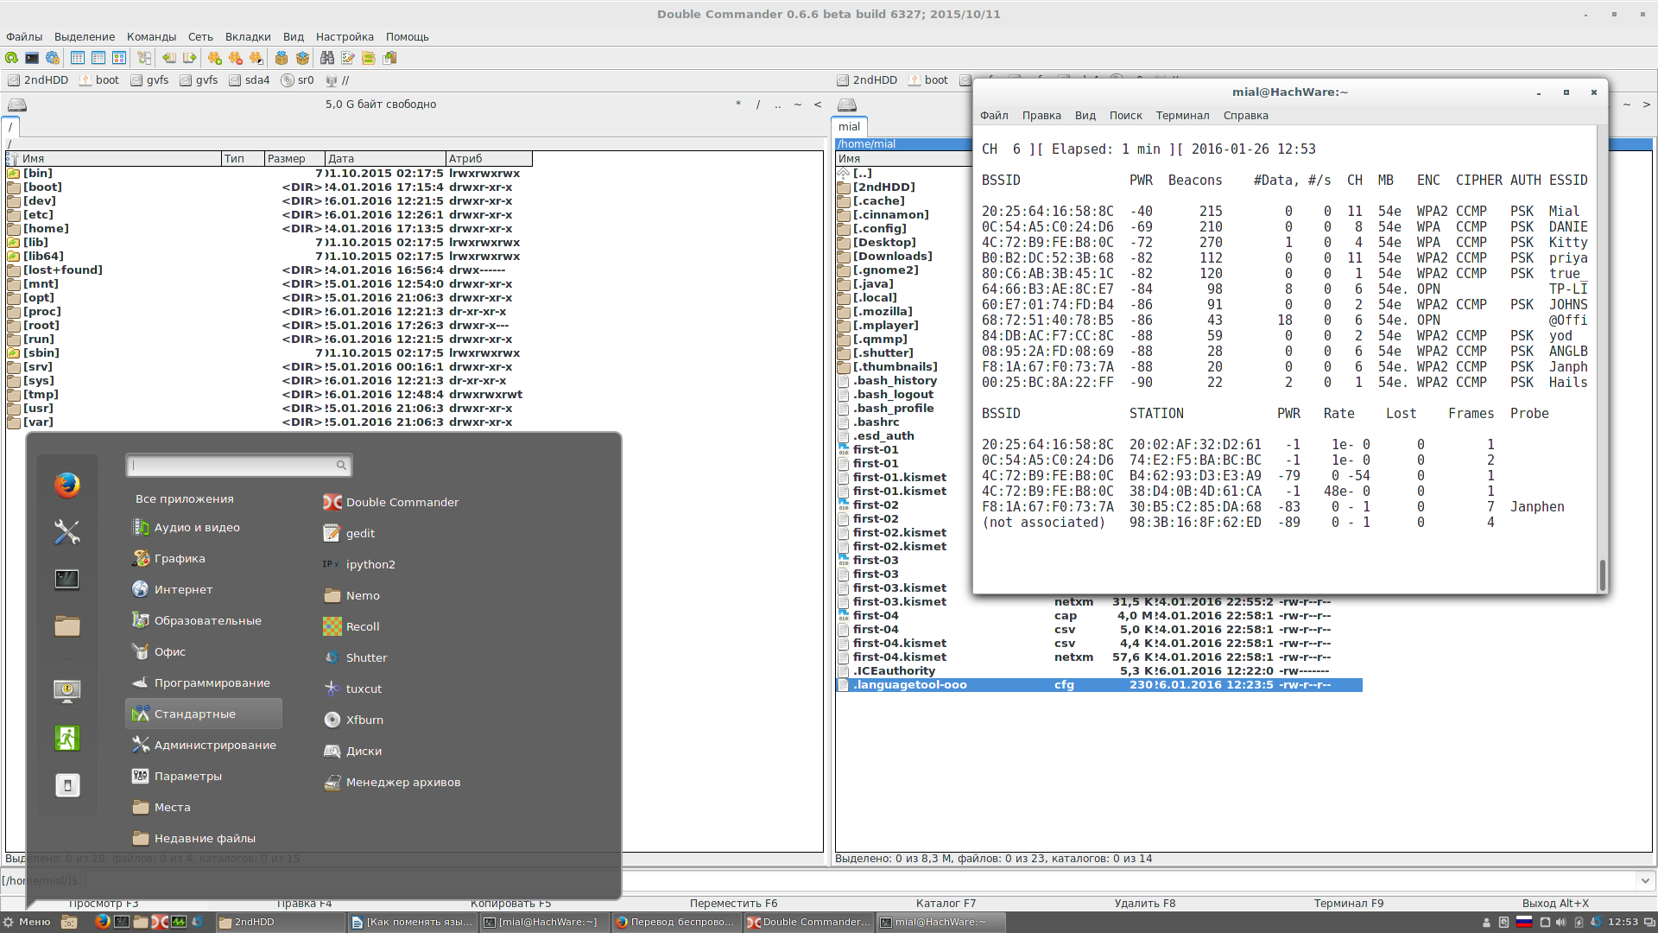Click Каталог F7 button
The image size is (1658, 933).
pyautogui.click(x=946, y=904)
